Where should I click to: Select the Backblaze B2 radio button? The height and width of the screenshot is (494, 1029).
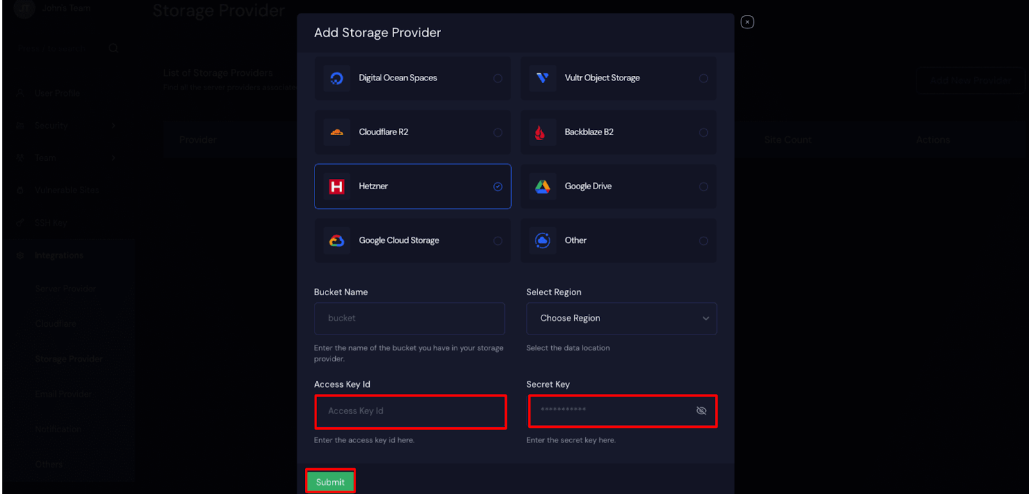pos(704,133)
